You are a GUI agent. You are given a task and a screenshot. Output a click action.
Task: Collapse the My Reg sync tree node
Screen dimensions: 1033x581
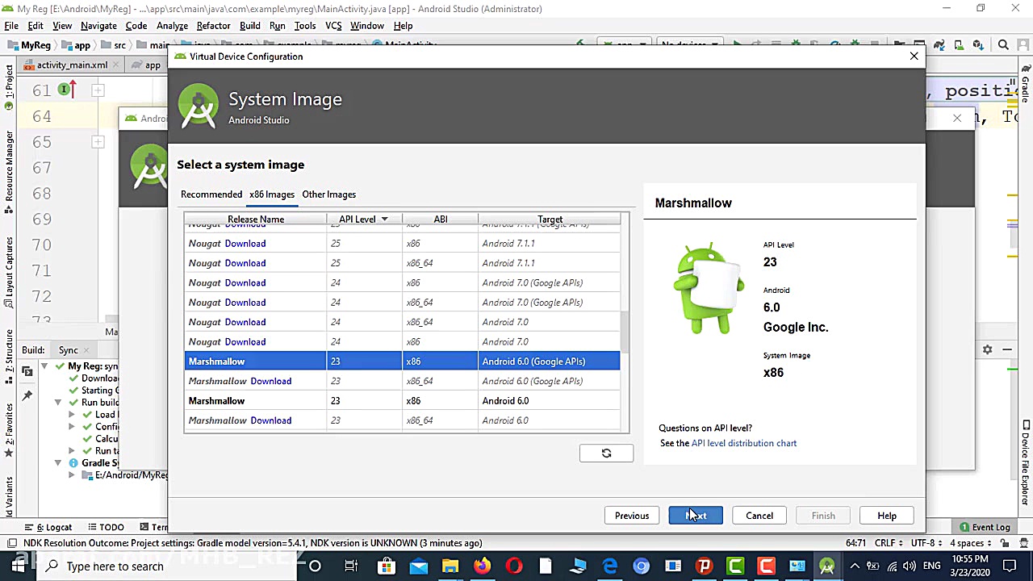(x=45, y=366)
